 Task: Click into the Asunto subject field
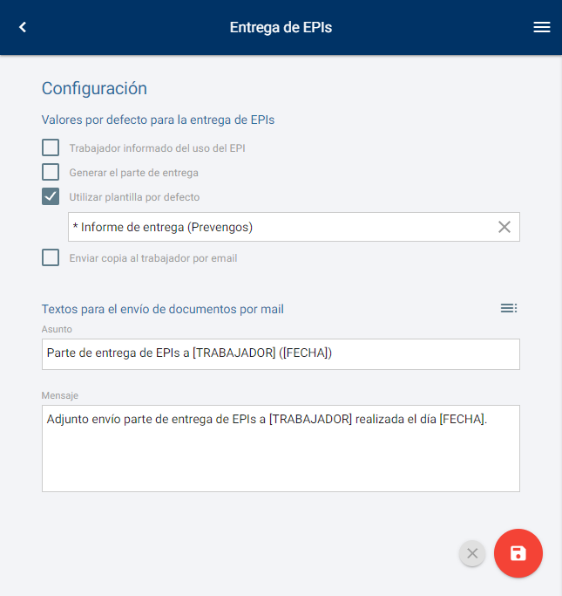pos(281,353)
